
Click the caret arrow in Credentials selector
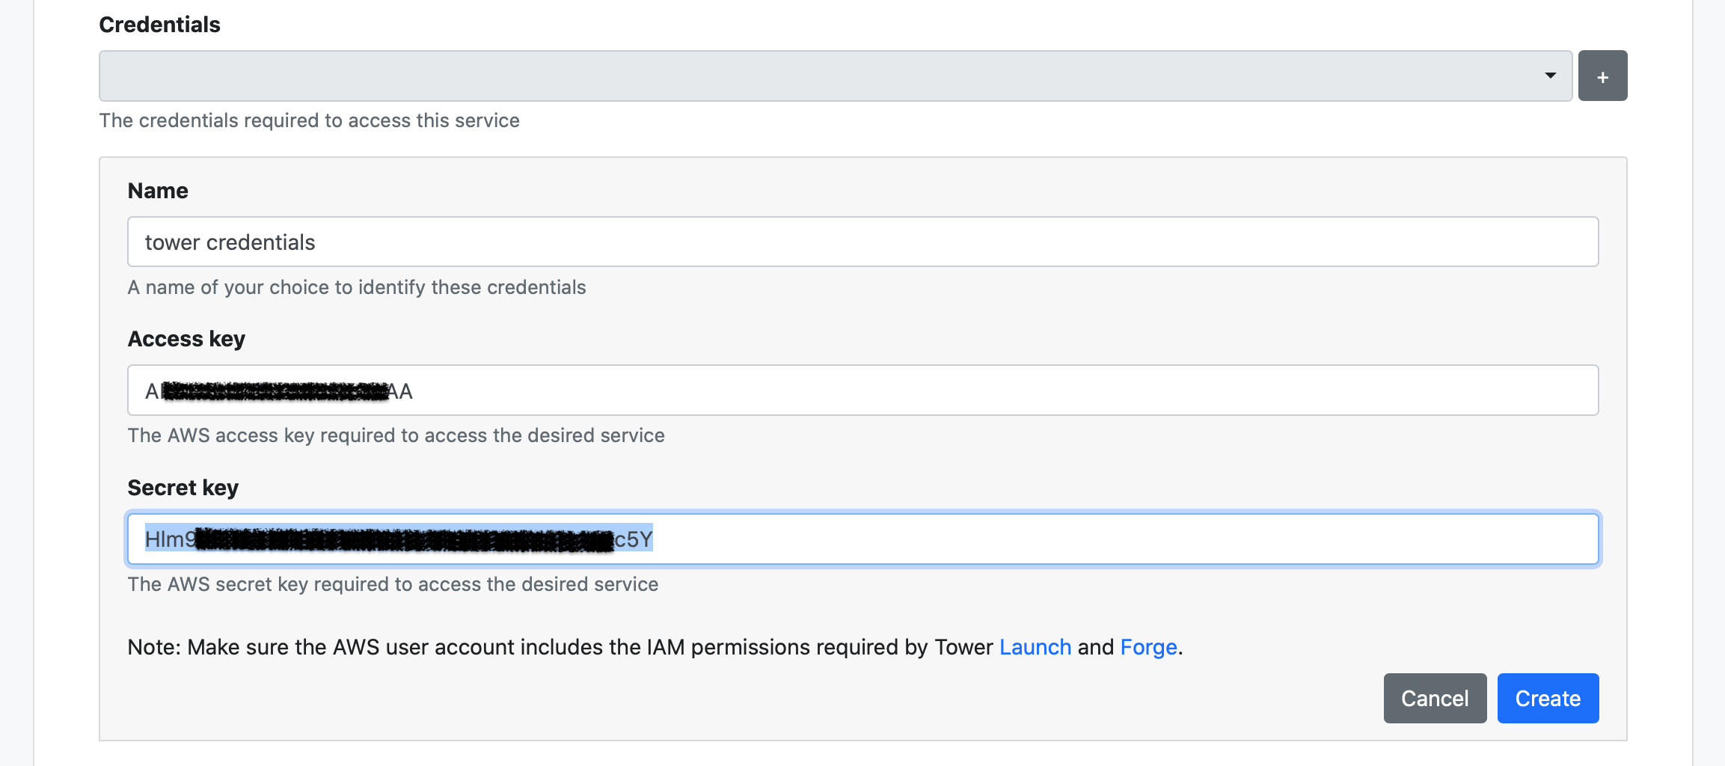(x=1550, y=76)
